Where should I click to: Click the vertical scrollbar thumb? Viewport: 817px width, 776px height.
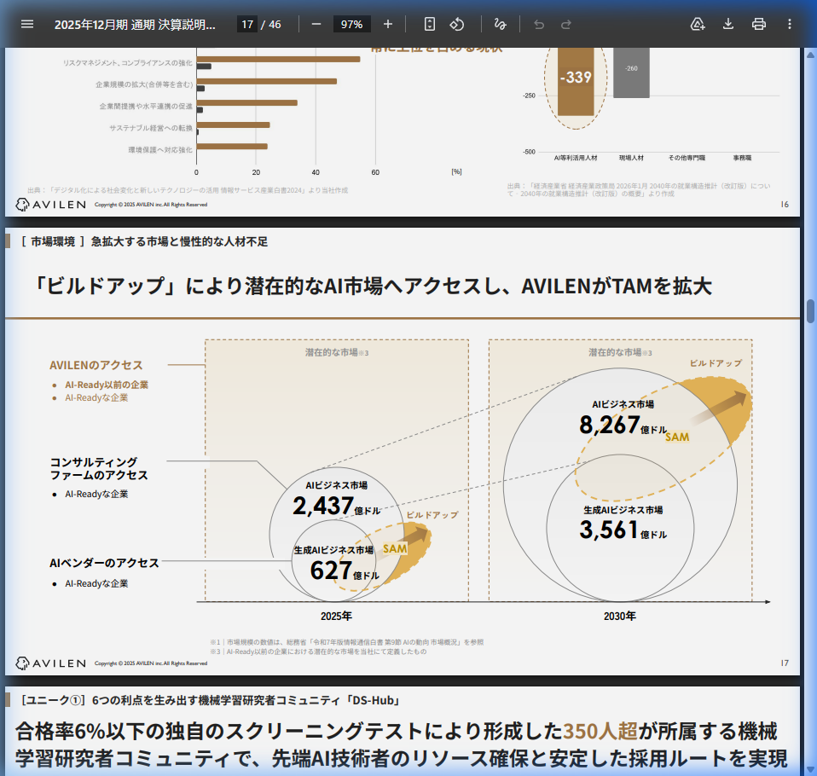tap(810, 310)
